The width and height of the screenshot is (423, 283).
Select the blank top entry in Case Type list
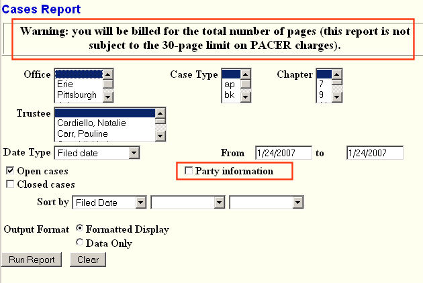231,74
